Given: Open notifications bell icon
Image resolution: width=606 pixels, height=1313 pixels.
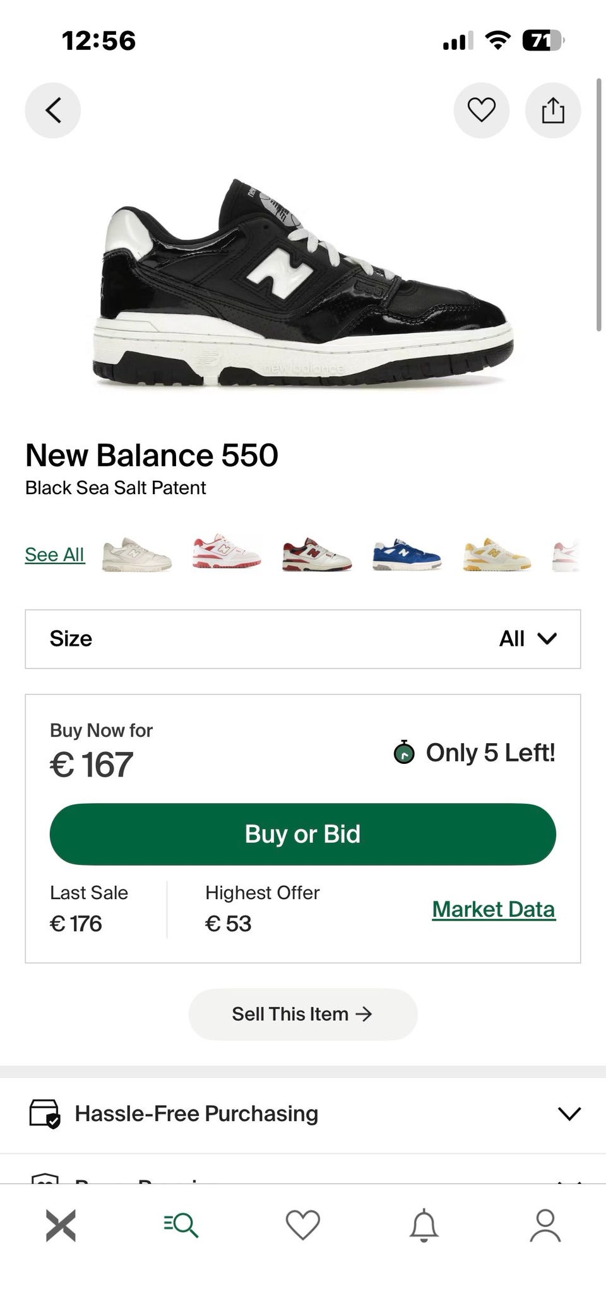Looking at the screenshot, I should 424,1226.
